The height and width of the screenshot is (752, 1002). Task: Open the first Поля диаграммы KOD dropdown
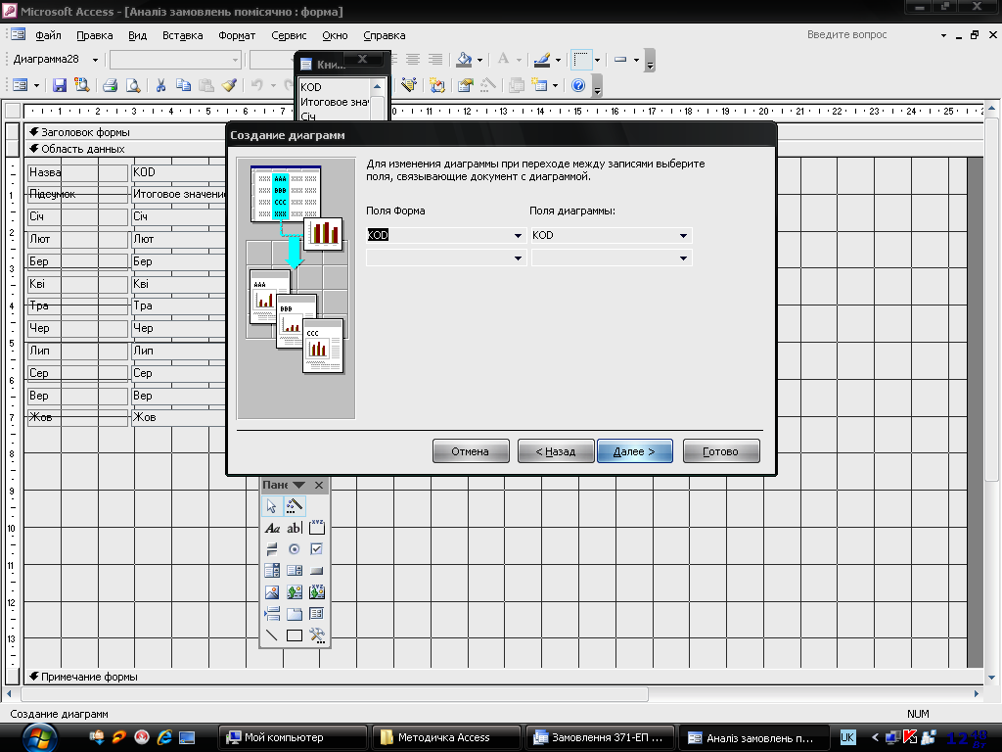(x=683, y=235)
